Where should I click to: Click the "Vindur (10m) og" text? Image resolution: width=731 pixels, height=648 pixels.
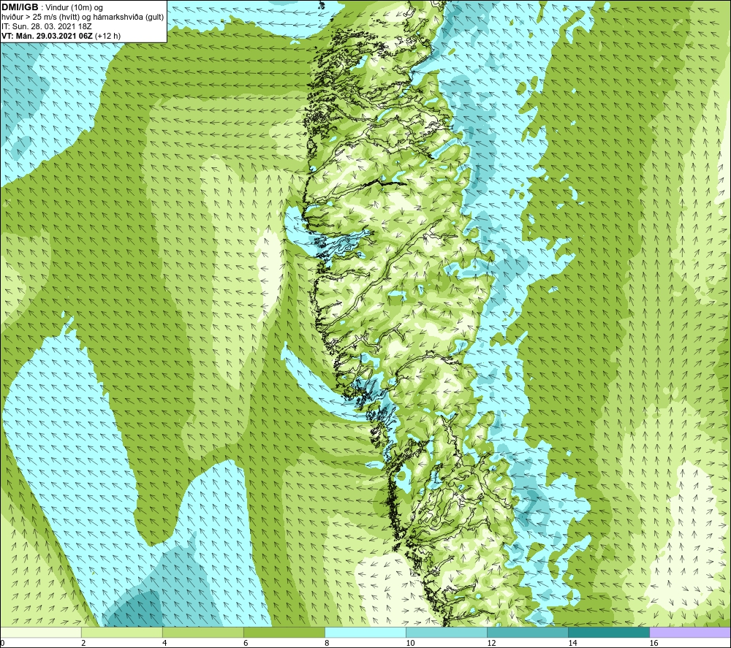pos(75,8)
